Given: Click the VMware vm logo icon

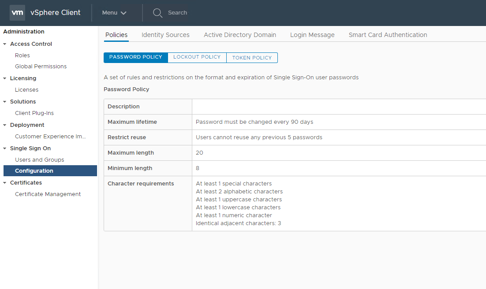Looking at the screenshot, I should coord(17,13).
